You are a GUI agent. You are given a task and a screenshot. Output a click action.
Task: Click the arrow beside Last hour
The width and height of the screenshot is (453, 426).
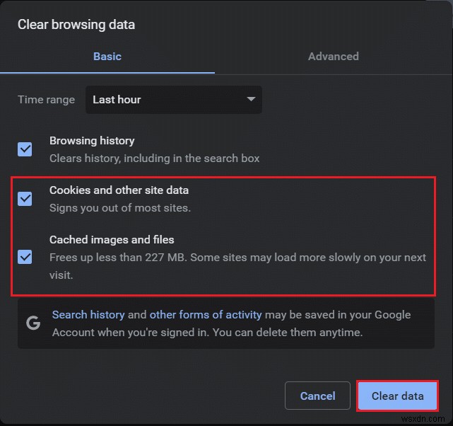click(251, 100)
